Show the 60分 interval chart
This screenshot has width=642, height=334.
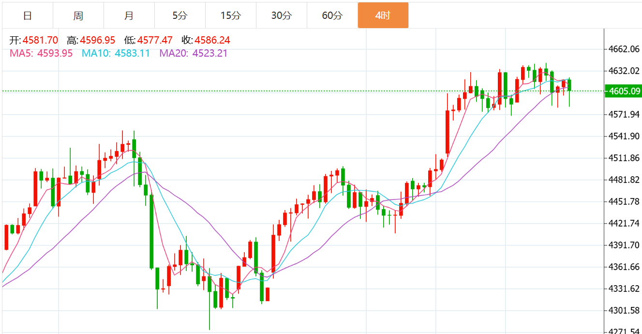click(332, 15)
